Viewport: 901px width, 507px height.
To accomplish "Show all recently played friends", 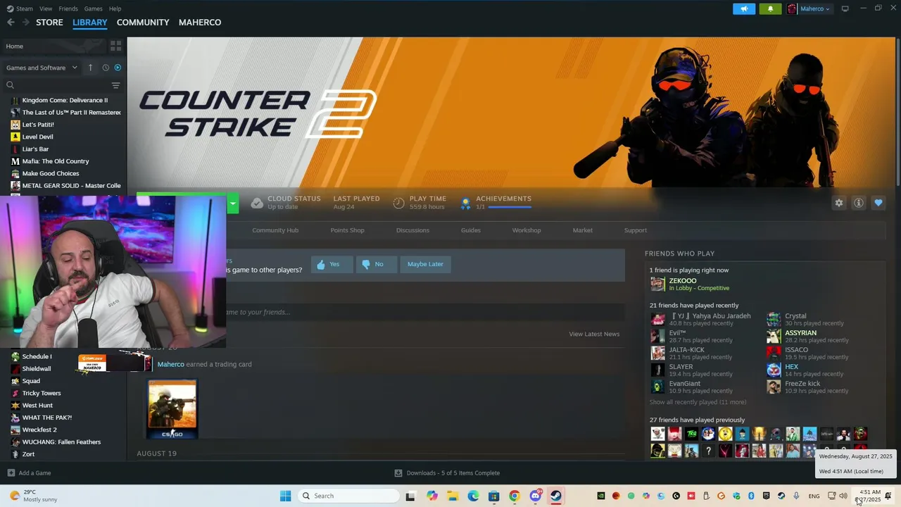I will [698, 402].
